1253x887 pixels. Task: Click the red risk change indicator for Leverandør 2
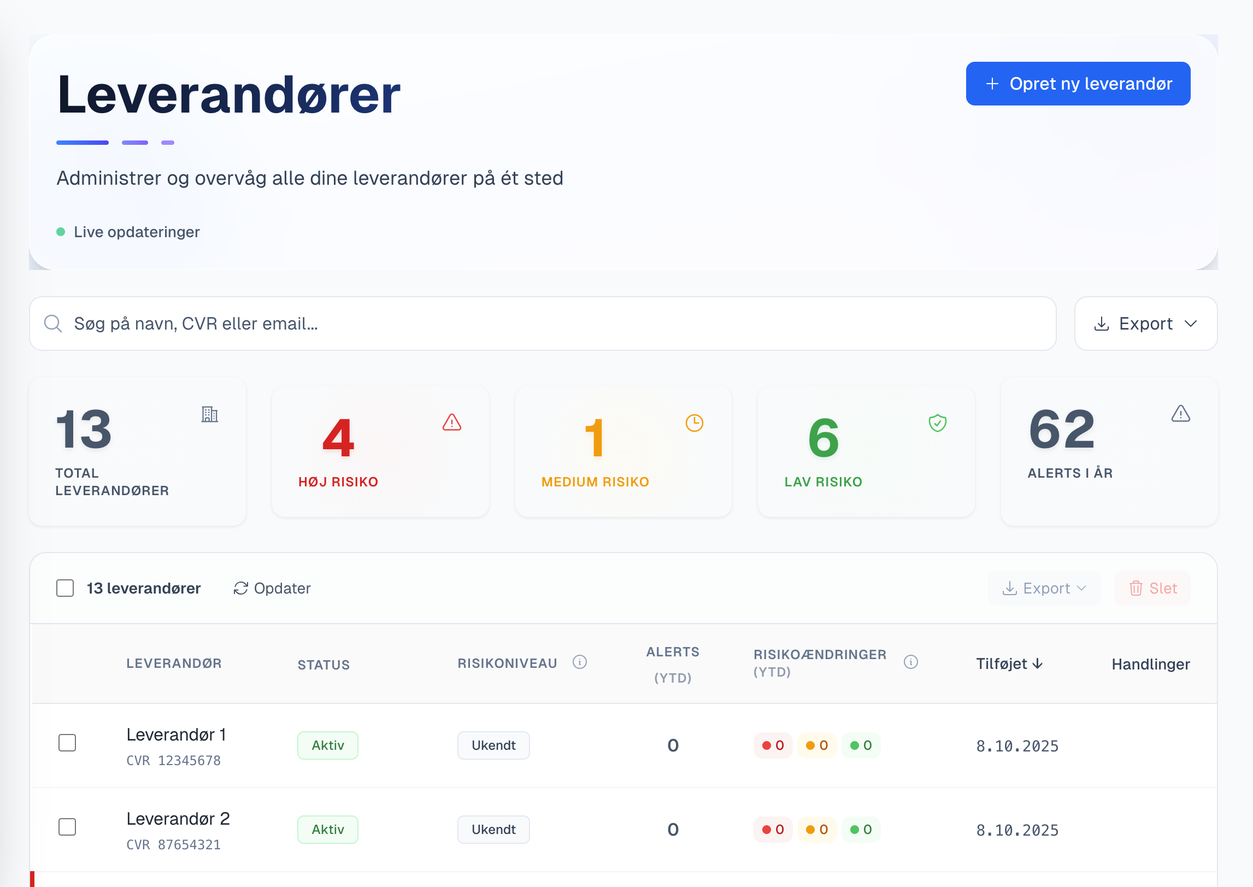pyautogui.click(x=773, y=829)
